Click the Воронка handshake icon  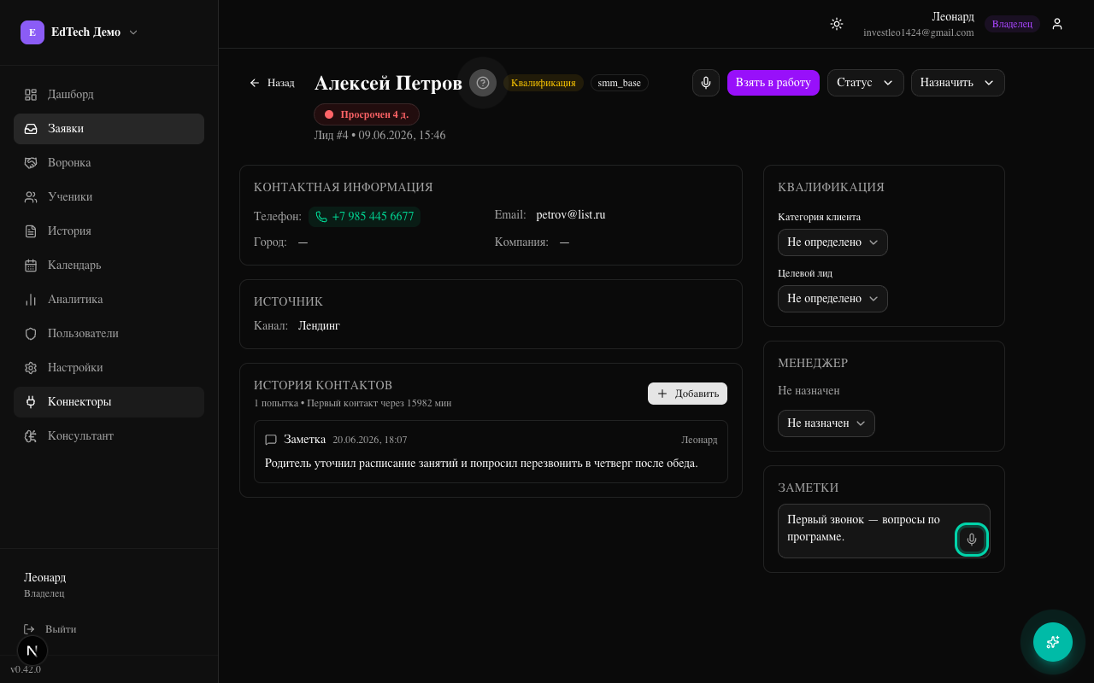[31, 163]
